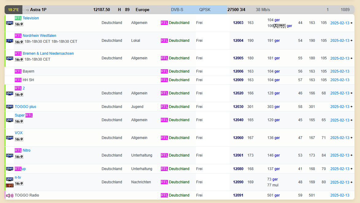Click ger link beside Dolby Digital icon

point(289,26)
